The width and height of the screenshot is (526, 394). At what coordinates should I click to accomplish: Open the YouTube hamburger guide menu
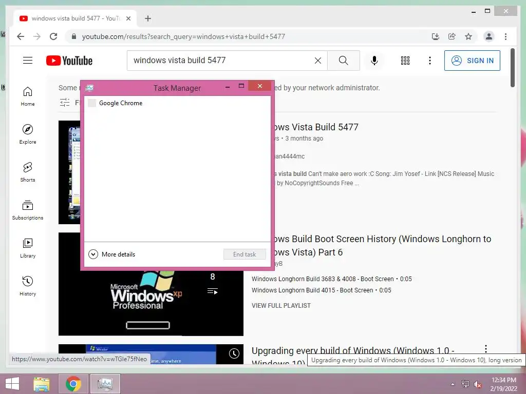28,61
